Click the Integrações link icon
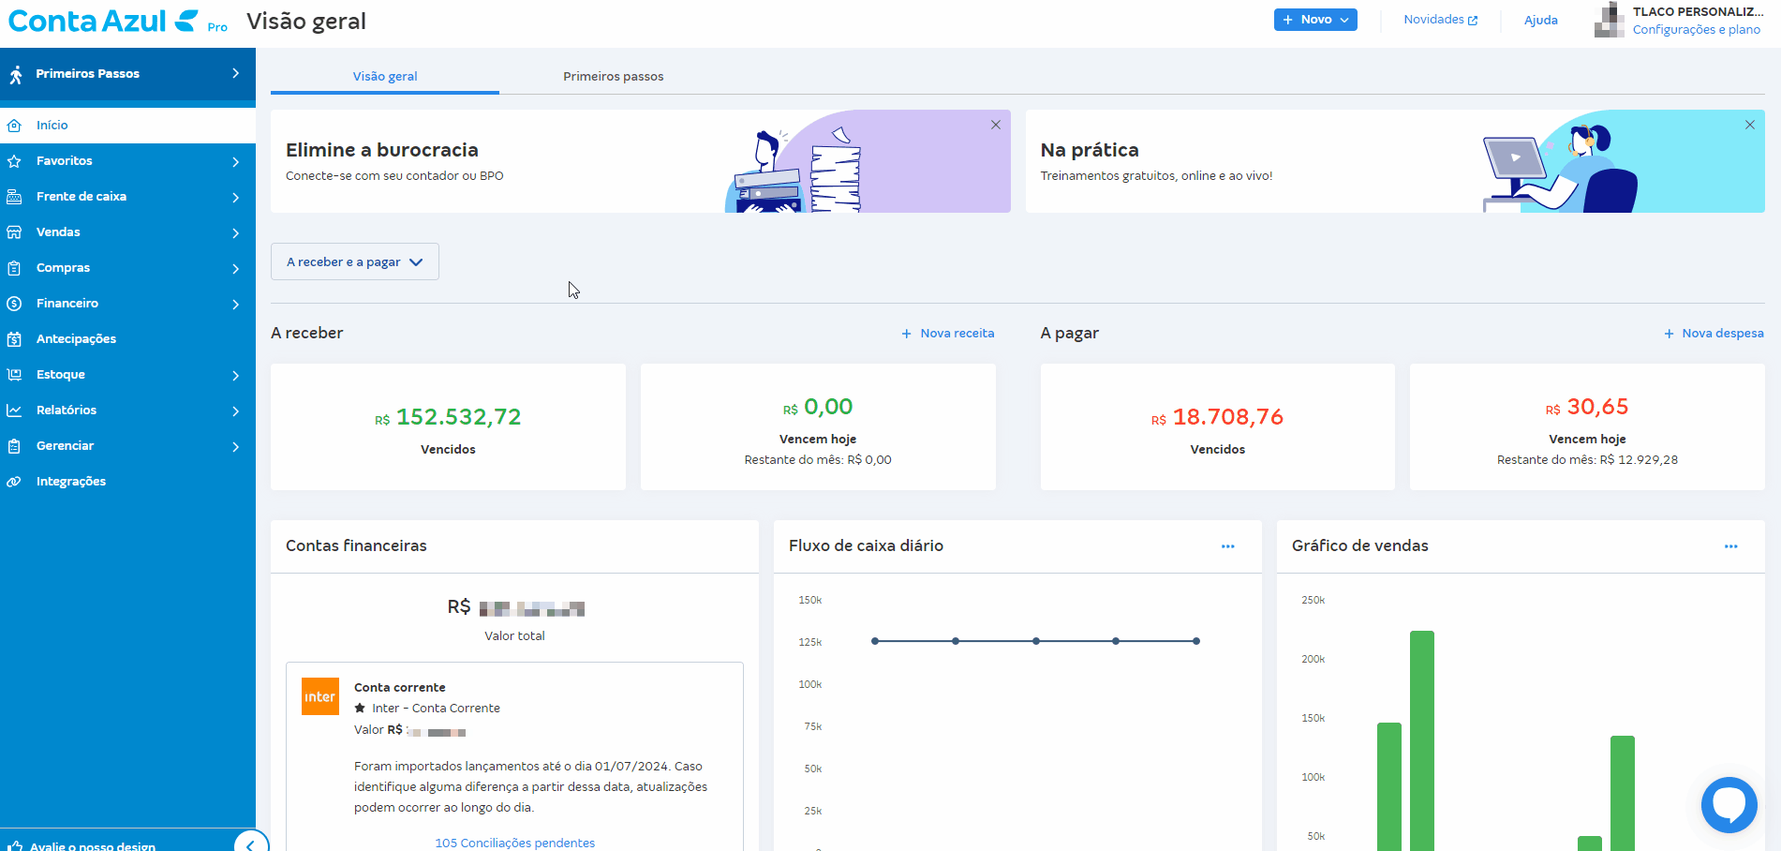The width and height of the screenshot is (1781, 851). pyautogui.click(x=14, y=482)
